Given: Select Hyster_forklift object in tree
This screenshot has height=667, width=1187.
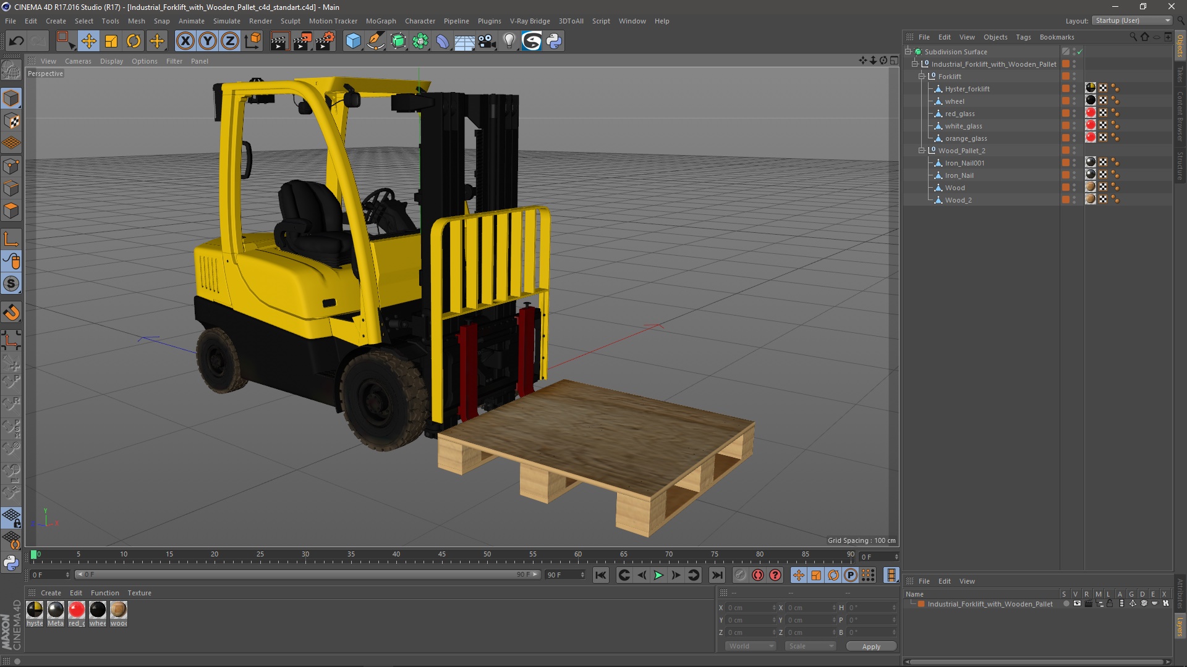Looking at the screenshot, I should 967,89.
